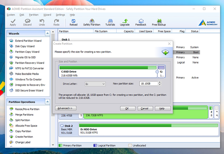Open Disk Copy Wizard
Screen dimensions: 224x154
pos(25,46)
